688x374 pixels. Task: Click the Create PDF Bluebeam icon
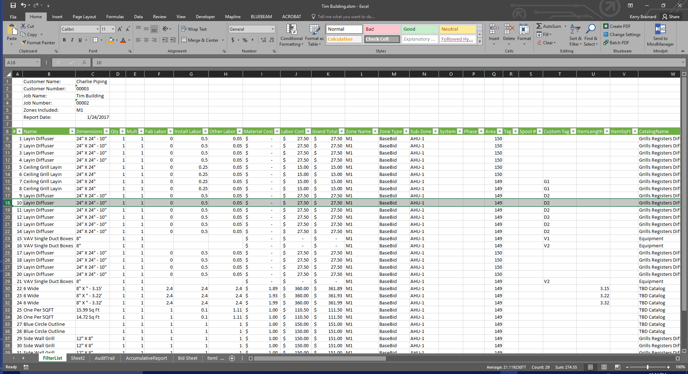point(606,26)
